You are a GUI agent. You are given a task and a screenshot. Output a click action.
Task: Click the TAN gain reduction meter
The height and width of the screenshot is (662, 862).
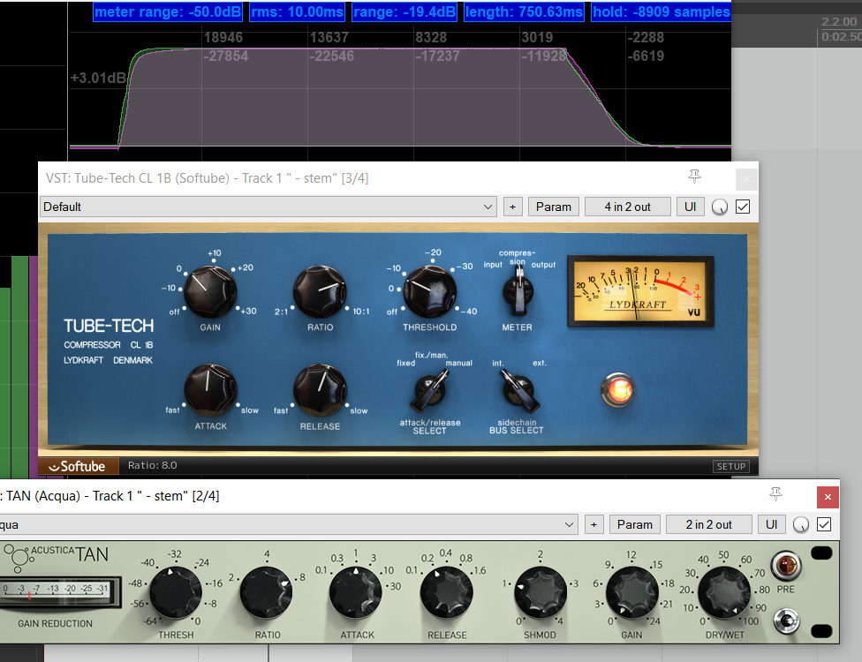(x=57, y=592)
